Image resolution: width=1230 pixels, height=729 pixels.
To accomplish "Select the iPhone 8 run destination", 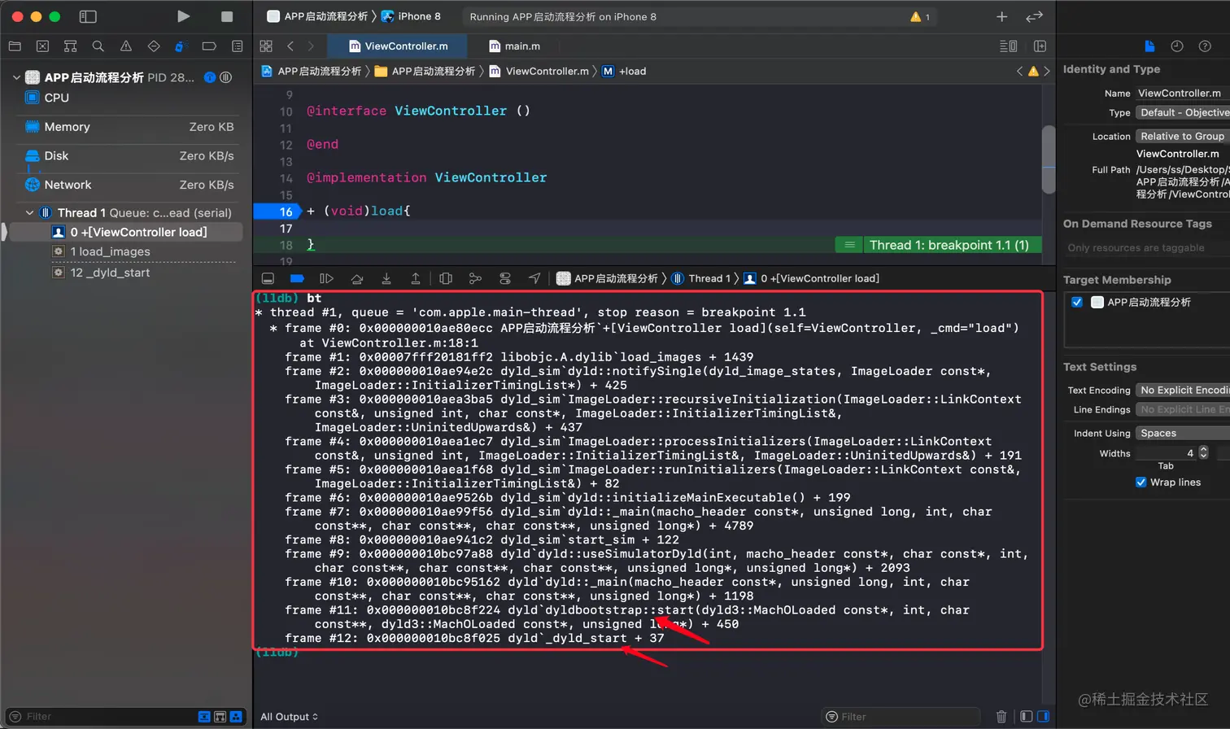I will [x=411, y=16].
